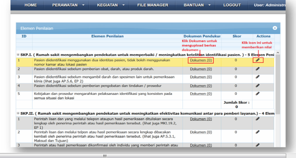The image size is (296, 158).
Task: Click the Skor column header
Action: tap(237, 36)
